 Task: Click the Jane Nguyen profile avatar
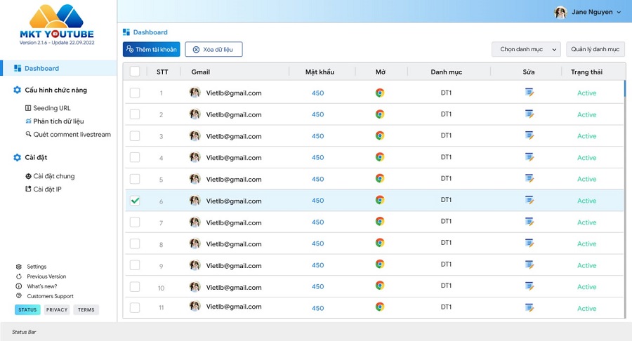560,12
